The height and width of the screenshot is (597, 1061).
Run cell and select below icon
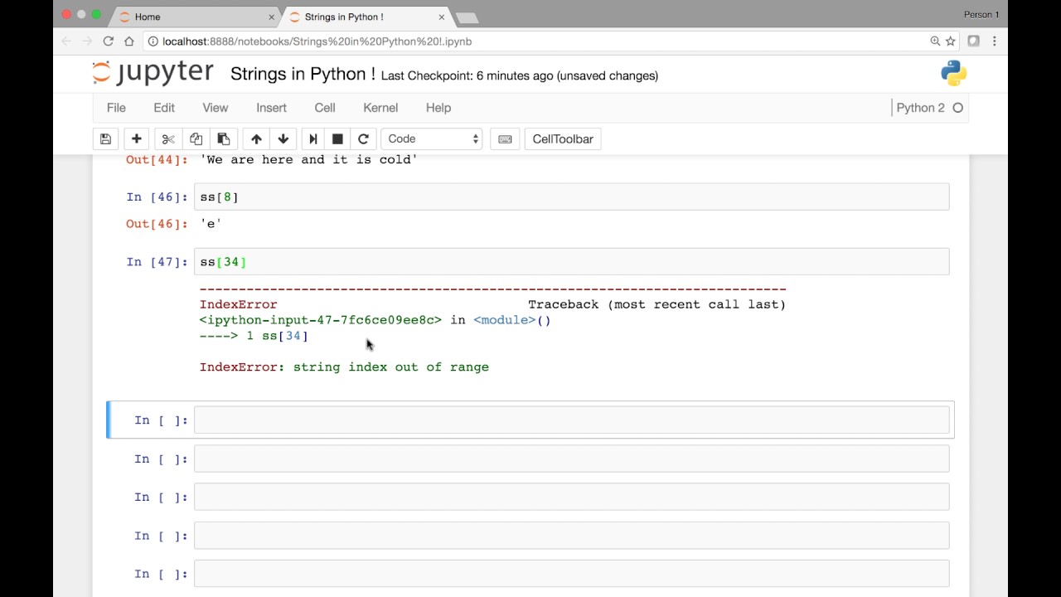click(x=312, y=139)
